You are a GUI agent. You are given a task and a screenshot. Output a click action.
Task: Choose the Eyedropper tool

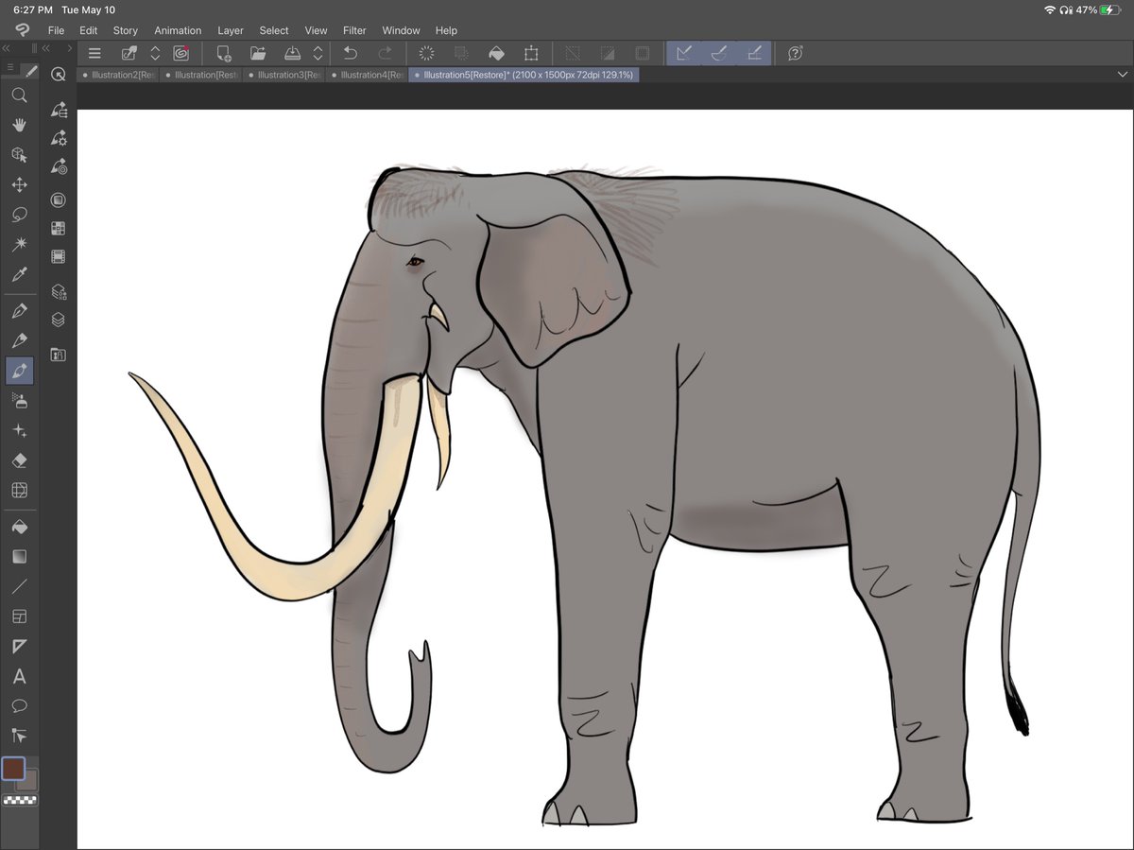click(19, 274)
